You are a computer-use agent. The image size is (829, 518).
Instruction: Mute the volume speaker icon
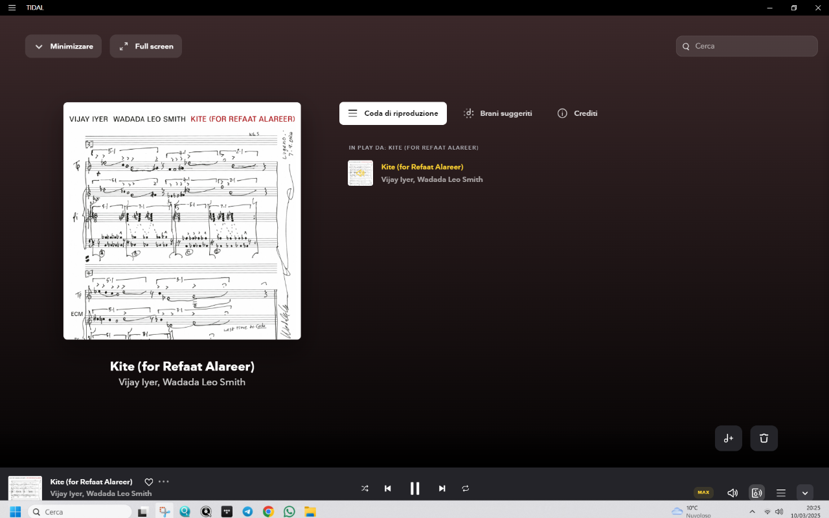732,493
